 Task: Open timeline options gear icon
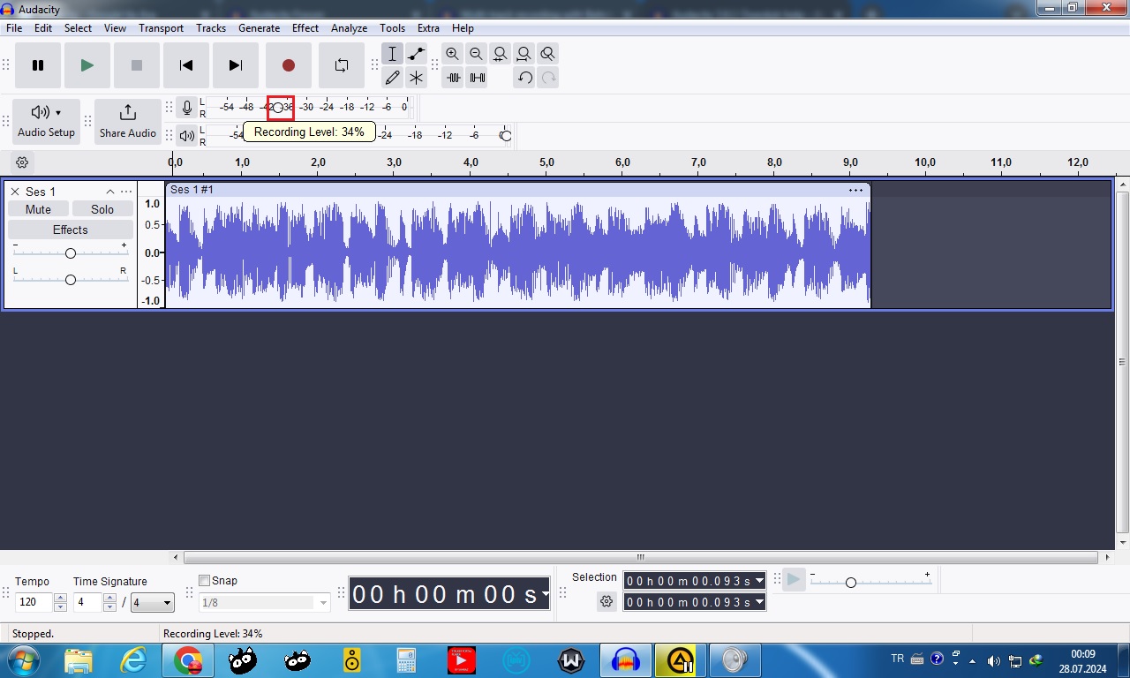23,162
